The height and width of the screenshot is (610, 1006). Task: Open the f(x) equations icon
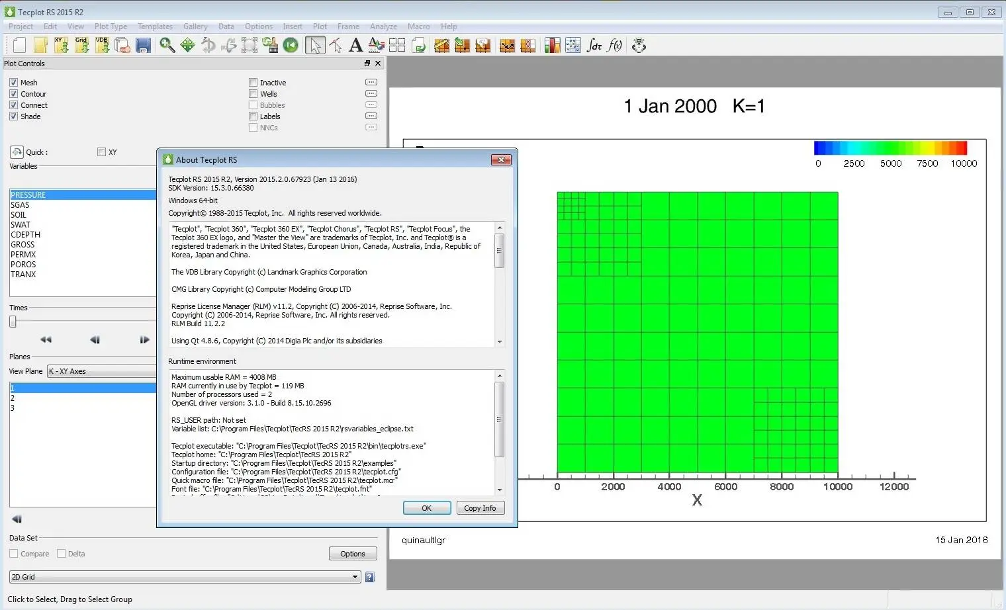point(615,45)
